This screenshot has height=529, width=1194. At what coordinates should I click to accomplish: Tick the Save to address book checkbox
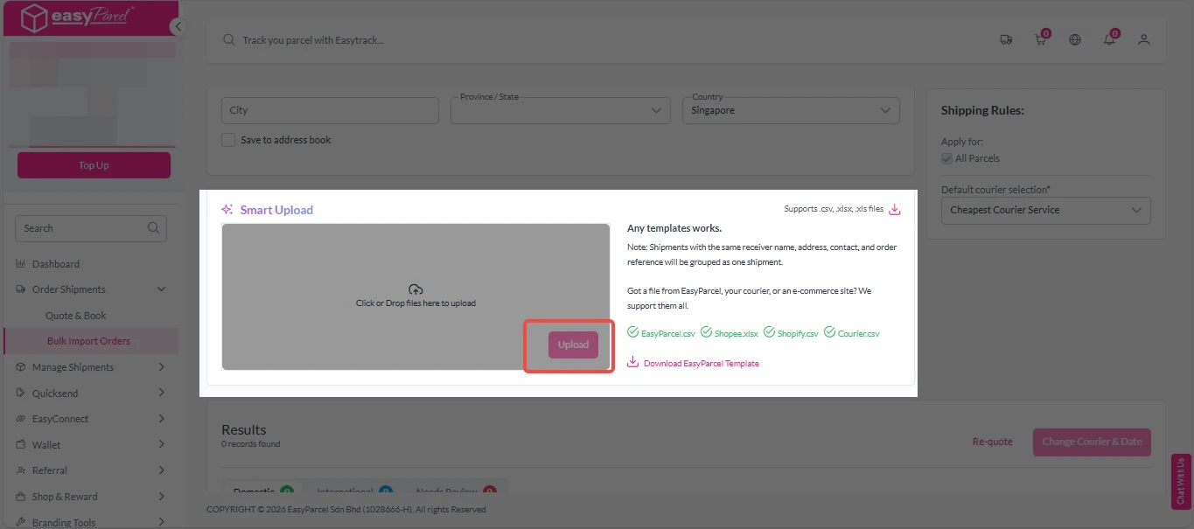[228, 140]
